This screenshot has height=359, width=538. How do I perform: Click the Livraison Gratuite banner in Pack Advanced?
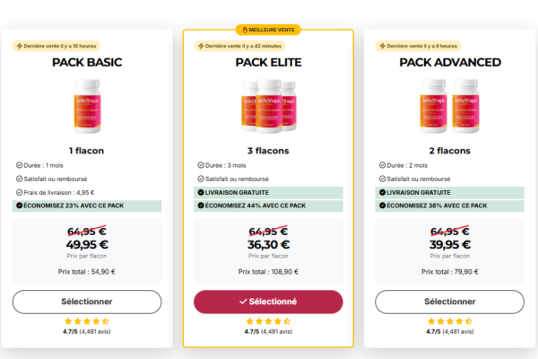click(449, 192)
